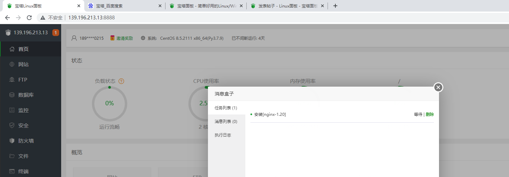The width and height of the screenshot is (509, 177).
Task: Reload the current page
Action: [x=29, y=17]
